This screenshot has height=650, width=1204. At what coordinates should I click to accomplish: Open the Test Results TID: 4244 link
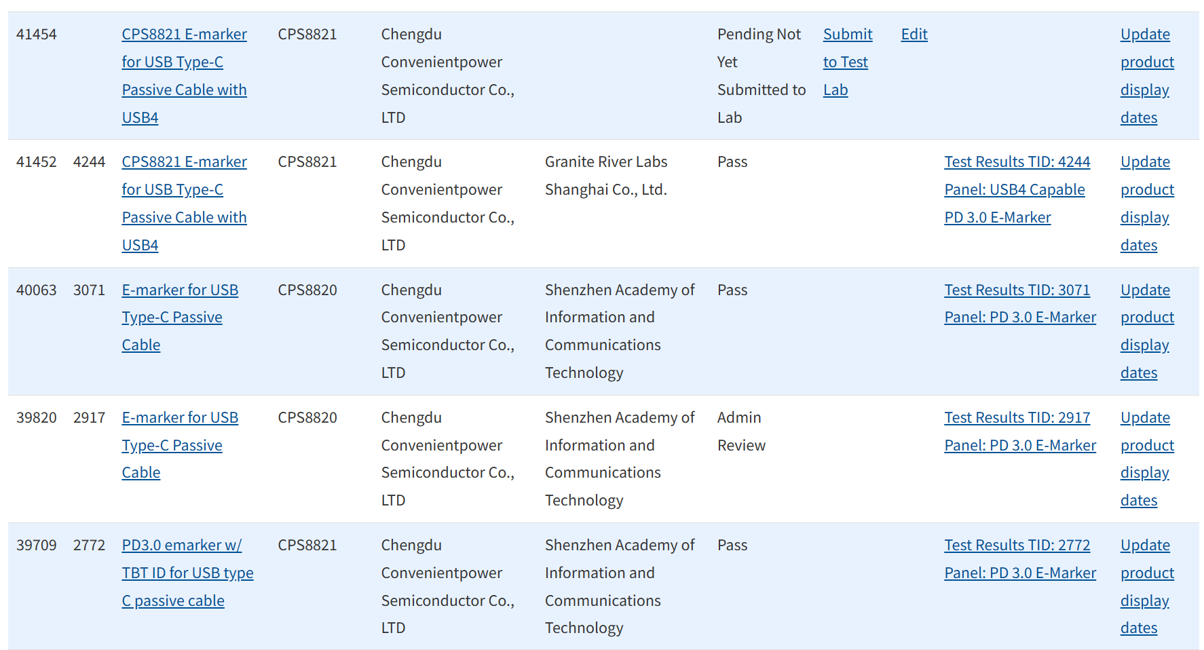(1017, 161)
